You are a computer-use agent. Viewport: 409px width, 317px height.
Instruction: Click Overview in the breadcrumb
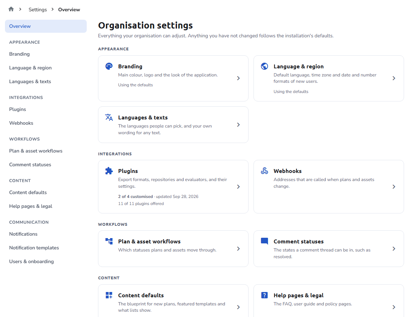pyautogui.click(x=69, y=10)
